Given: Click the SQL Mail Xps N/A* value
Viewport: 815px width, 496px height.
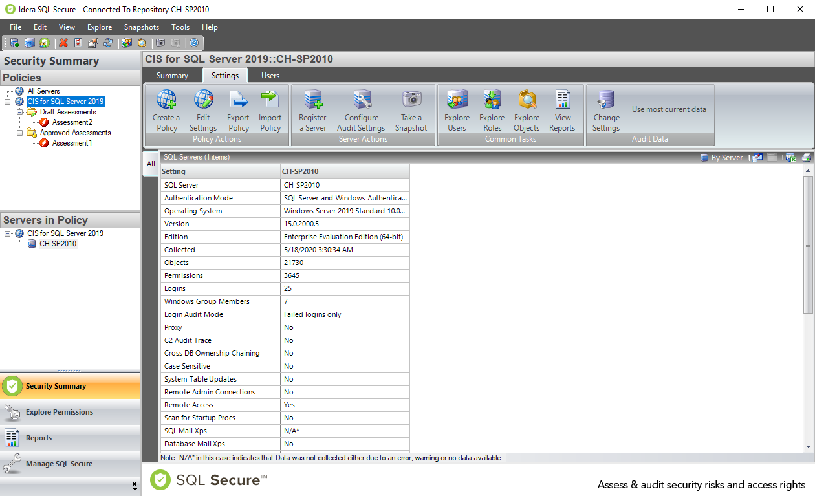Looking at the screenshot, I should 345,431.
